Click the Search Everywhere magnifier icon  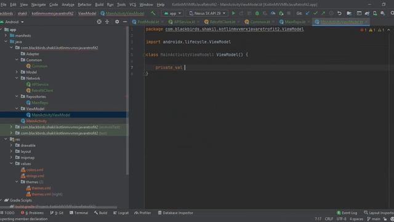point(392,13)
